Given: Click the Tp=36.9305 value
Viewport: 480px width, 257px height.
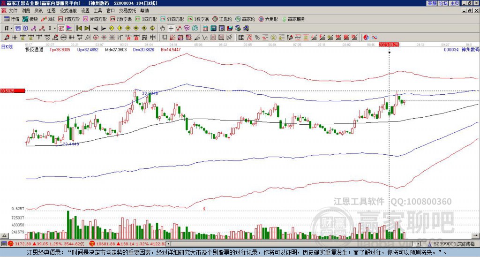Looking at the screenshot, I should tap(60, 50).
